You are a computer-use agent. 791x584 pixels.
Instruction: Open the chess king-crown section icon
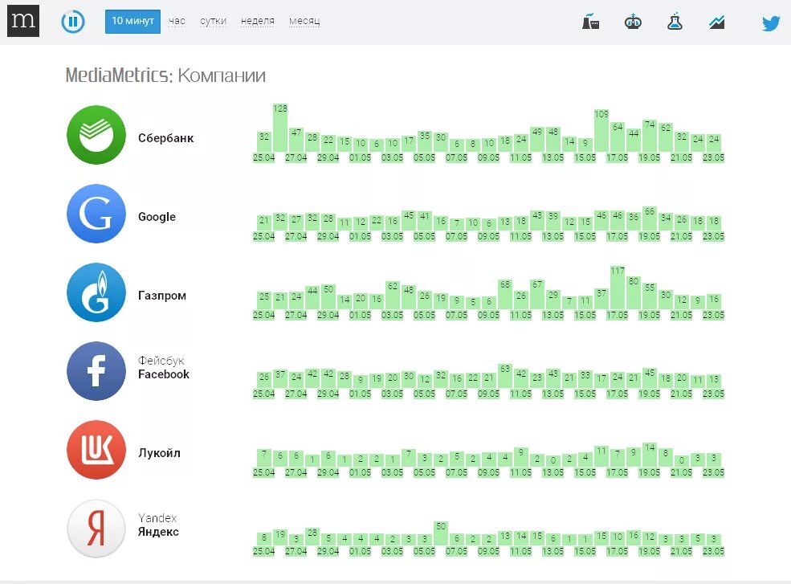pos(633,22)
